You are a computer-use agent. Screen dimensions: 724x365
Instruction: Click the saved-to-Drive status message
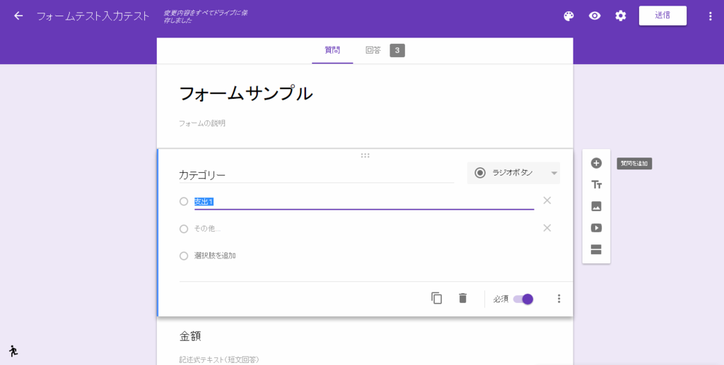(x=206, y=17)
